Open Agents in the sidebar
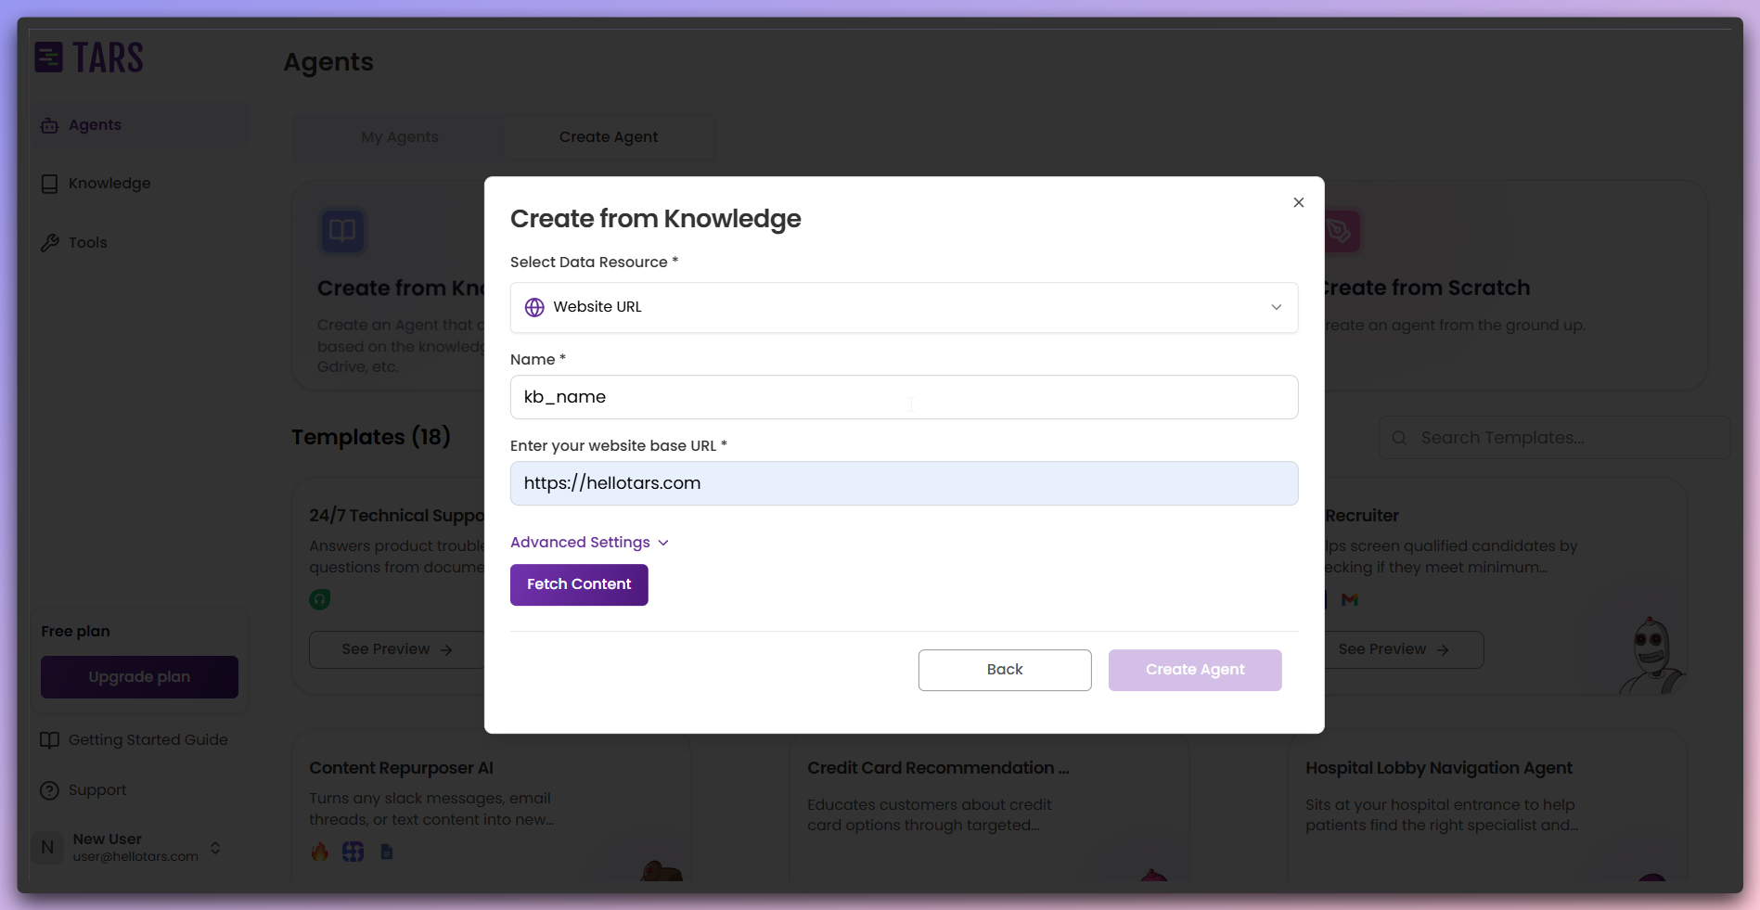This screenshot has height=910, width=1760. [x=140, y=125]
